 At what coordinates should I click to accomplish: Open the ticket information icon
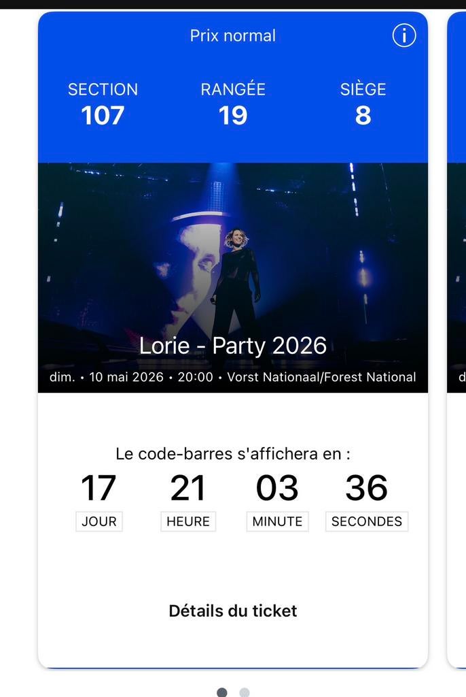click(403, 35)
